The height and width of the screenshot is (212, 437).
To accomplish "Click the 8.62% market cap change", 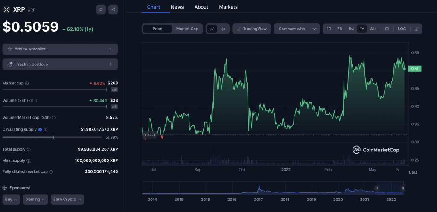I will coord(97,83).
